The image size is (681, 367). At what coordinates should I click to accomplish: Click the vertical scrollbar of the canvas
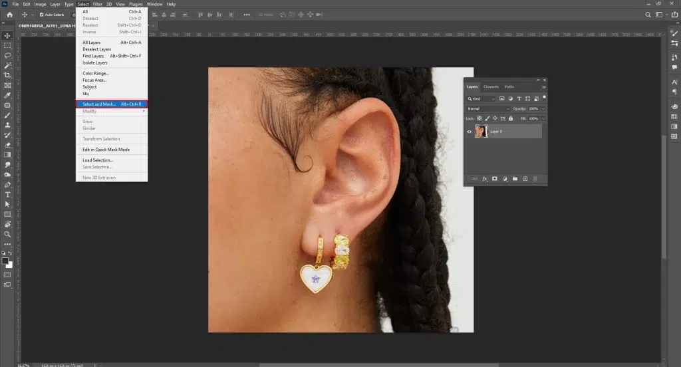(x=664, y=197)
